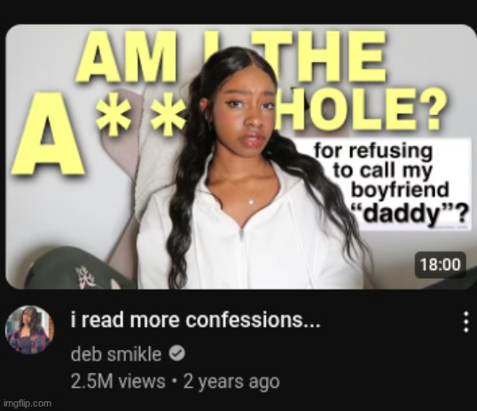Open the video titled i read more confessions
This screenshot has width=477, height=411.
click(x=196, y=320)
